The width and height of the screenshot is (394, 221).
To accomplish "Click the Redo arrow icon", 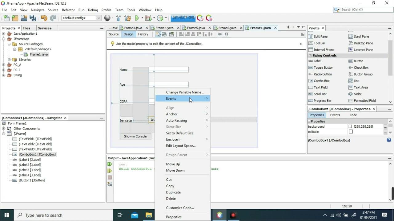I will click(53, 18).
